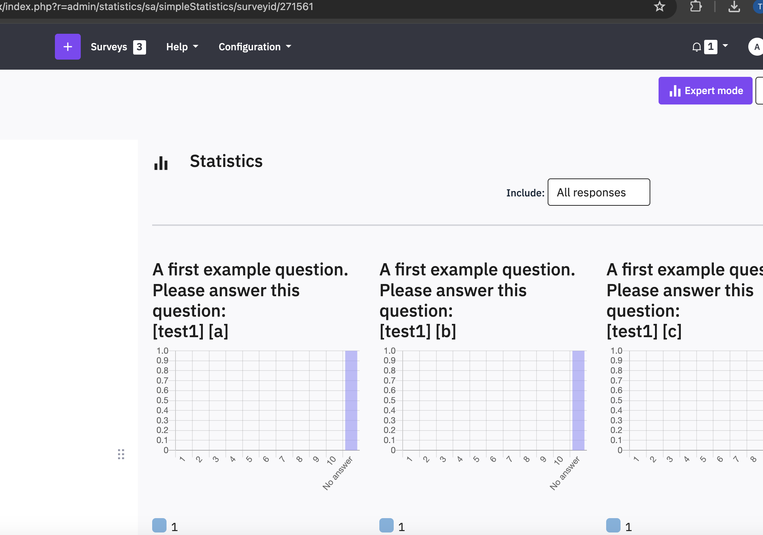Open the Surveys menu item
This screenshot has width=763, height=535.
(109, 47)
